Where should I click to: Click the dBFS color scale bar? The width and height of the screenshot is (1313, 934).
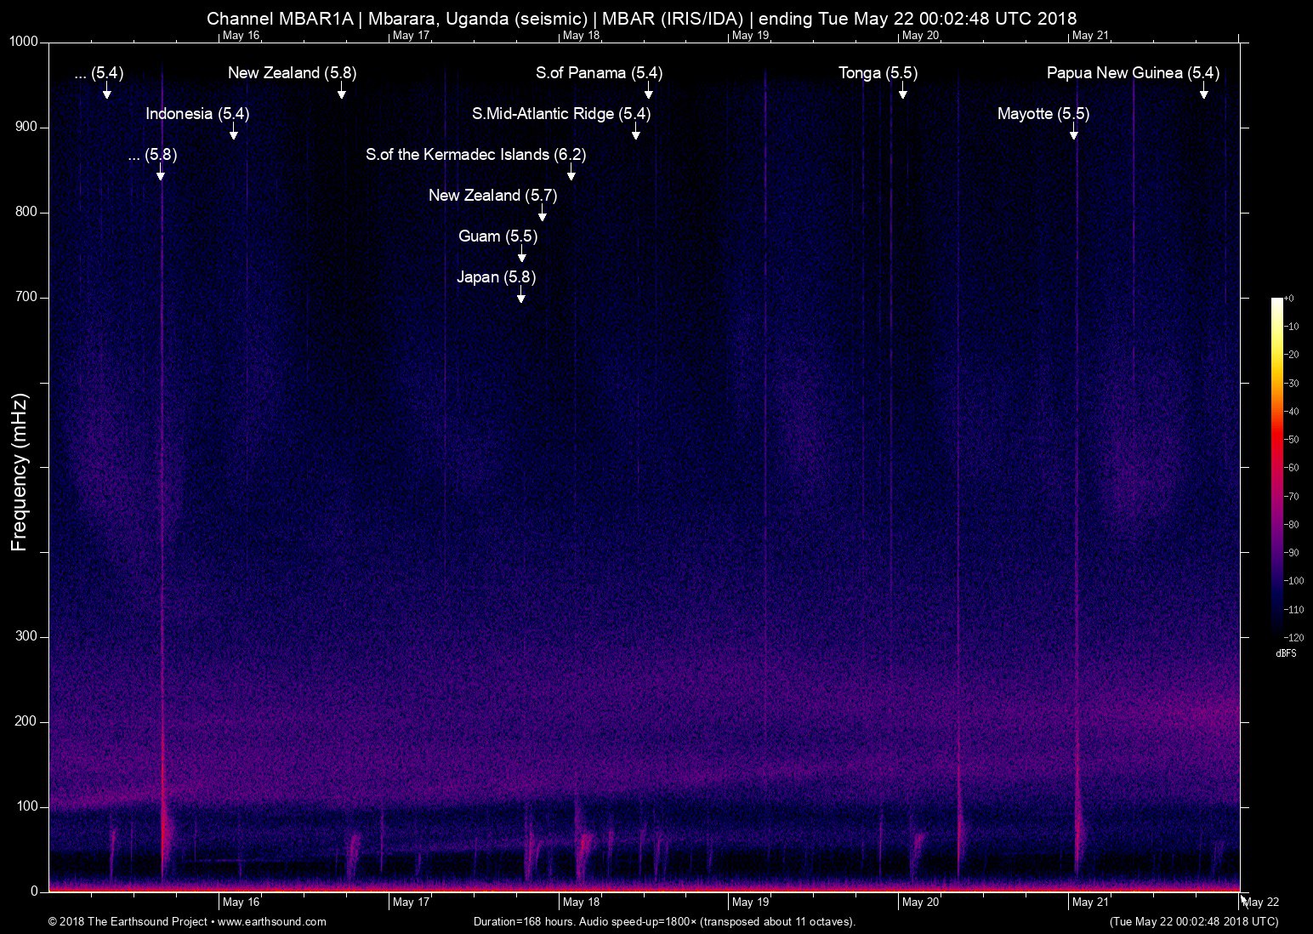1276,468
